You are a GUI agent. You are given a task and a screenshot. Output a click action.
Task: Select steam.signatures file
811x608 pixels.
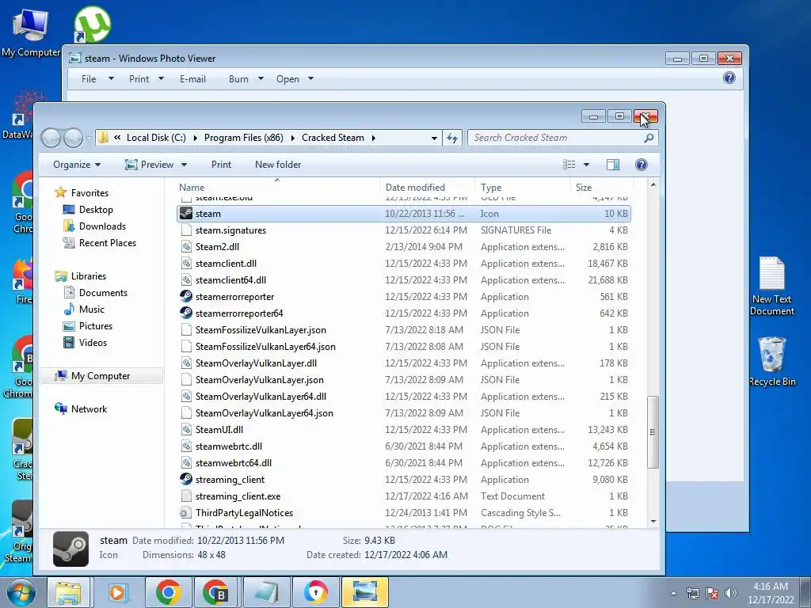pos(403,230)
